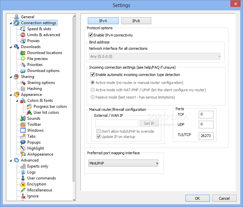
Task: Click the Connection settings globe icon
Action: point(17,23)
